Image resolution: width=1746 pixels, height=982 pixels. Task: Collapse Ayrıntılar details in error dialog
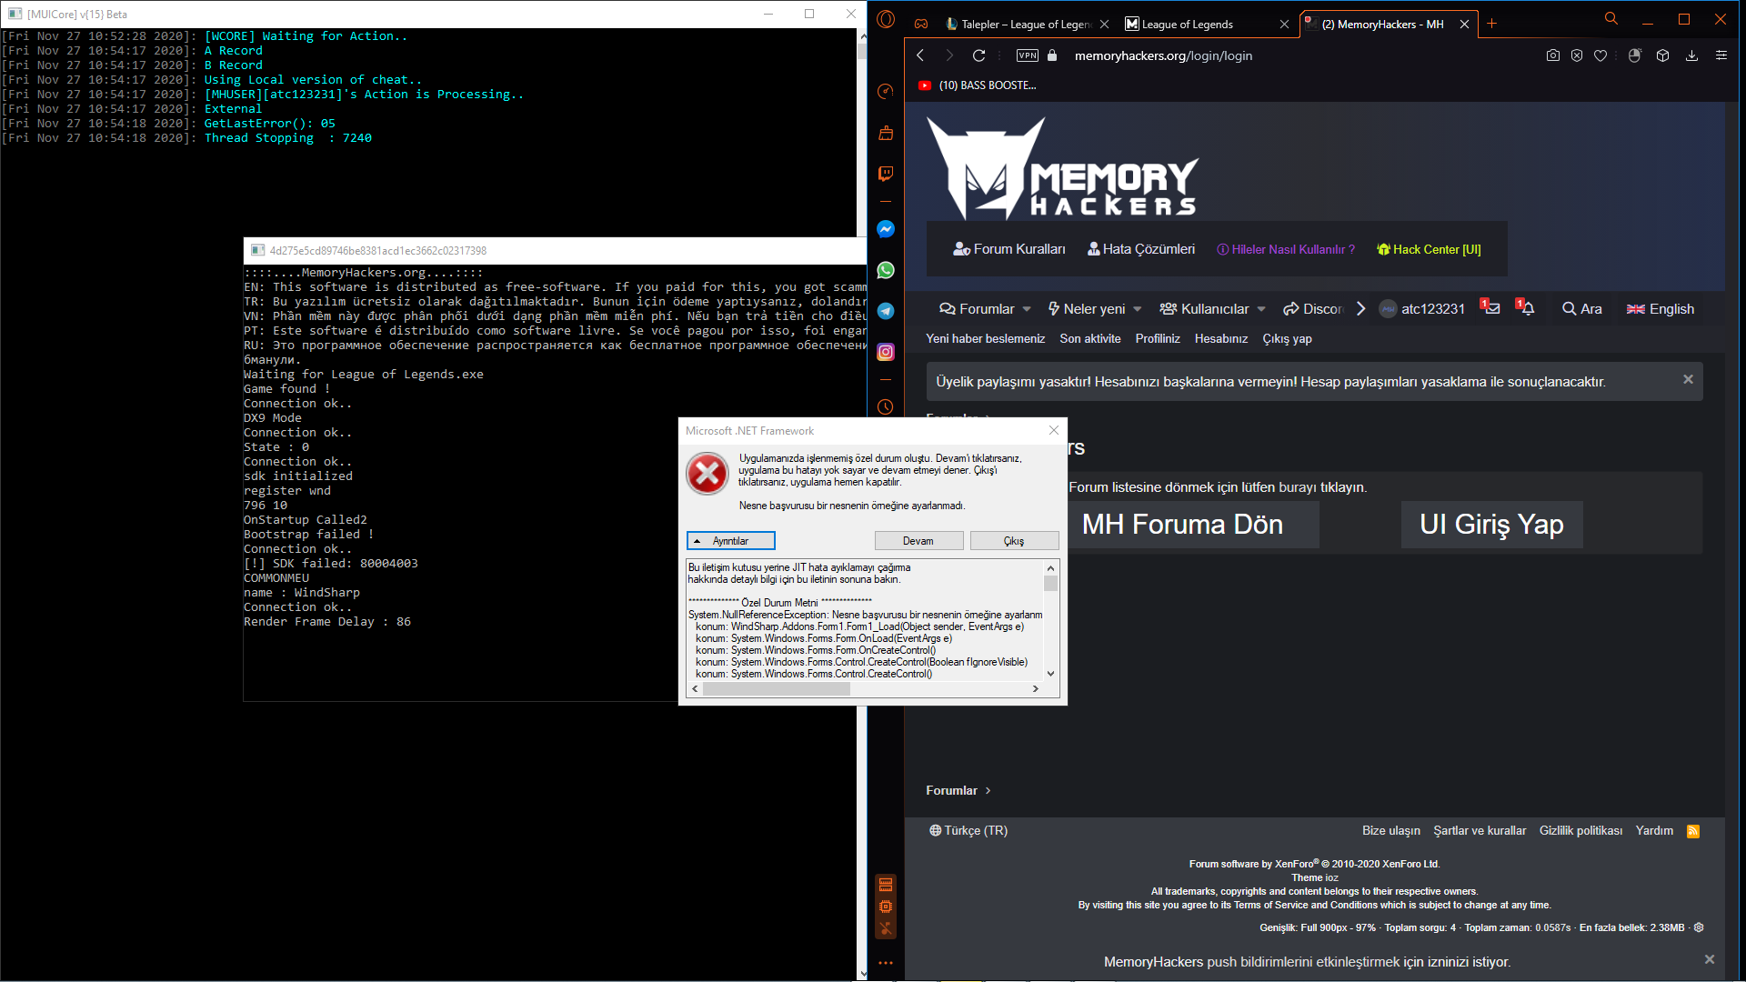point(731,541)
